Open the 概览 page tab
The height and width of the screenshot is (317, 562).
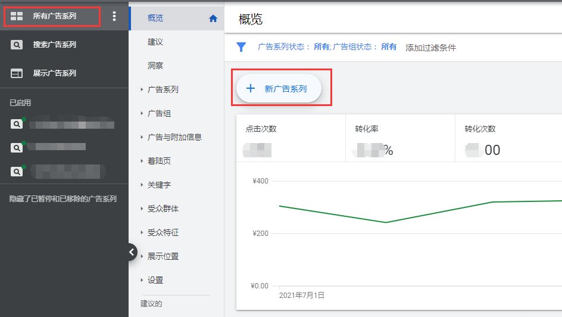click(x=177, y=18)
